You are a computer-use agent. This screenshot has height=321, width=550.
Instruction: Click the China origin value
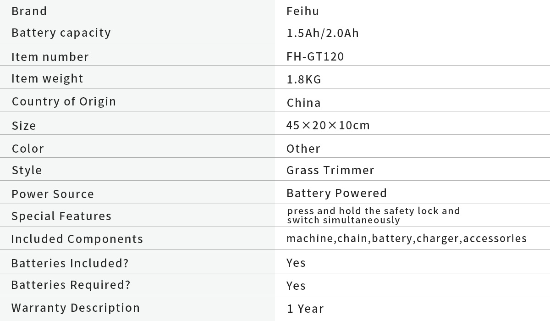pyautogui.click(x=303, y=102)
